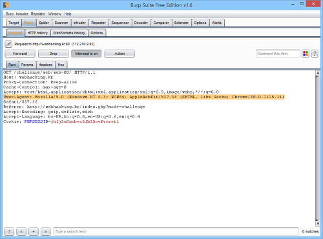Switch to the Hex view tab

coord(61,65)
